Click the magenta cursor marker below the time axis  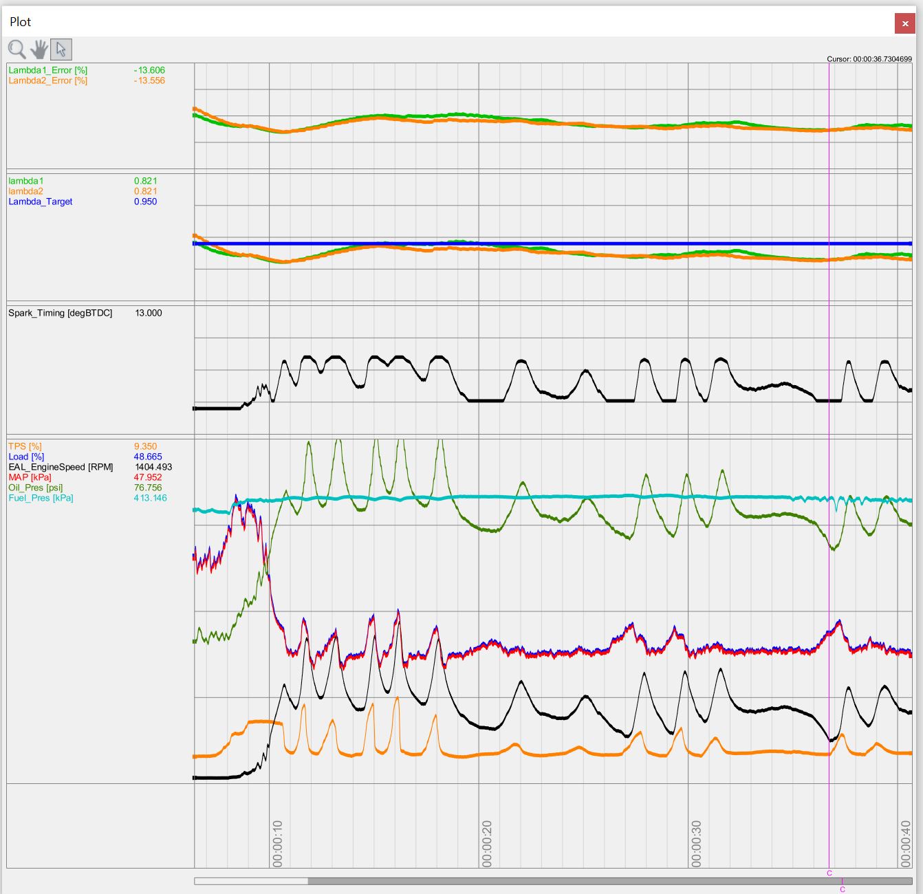pyautogui.click(x=829, y=873)
